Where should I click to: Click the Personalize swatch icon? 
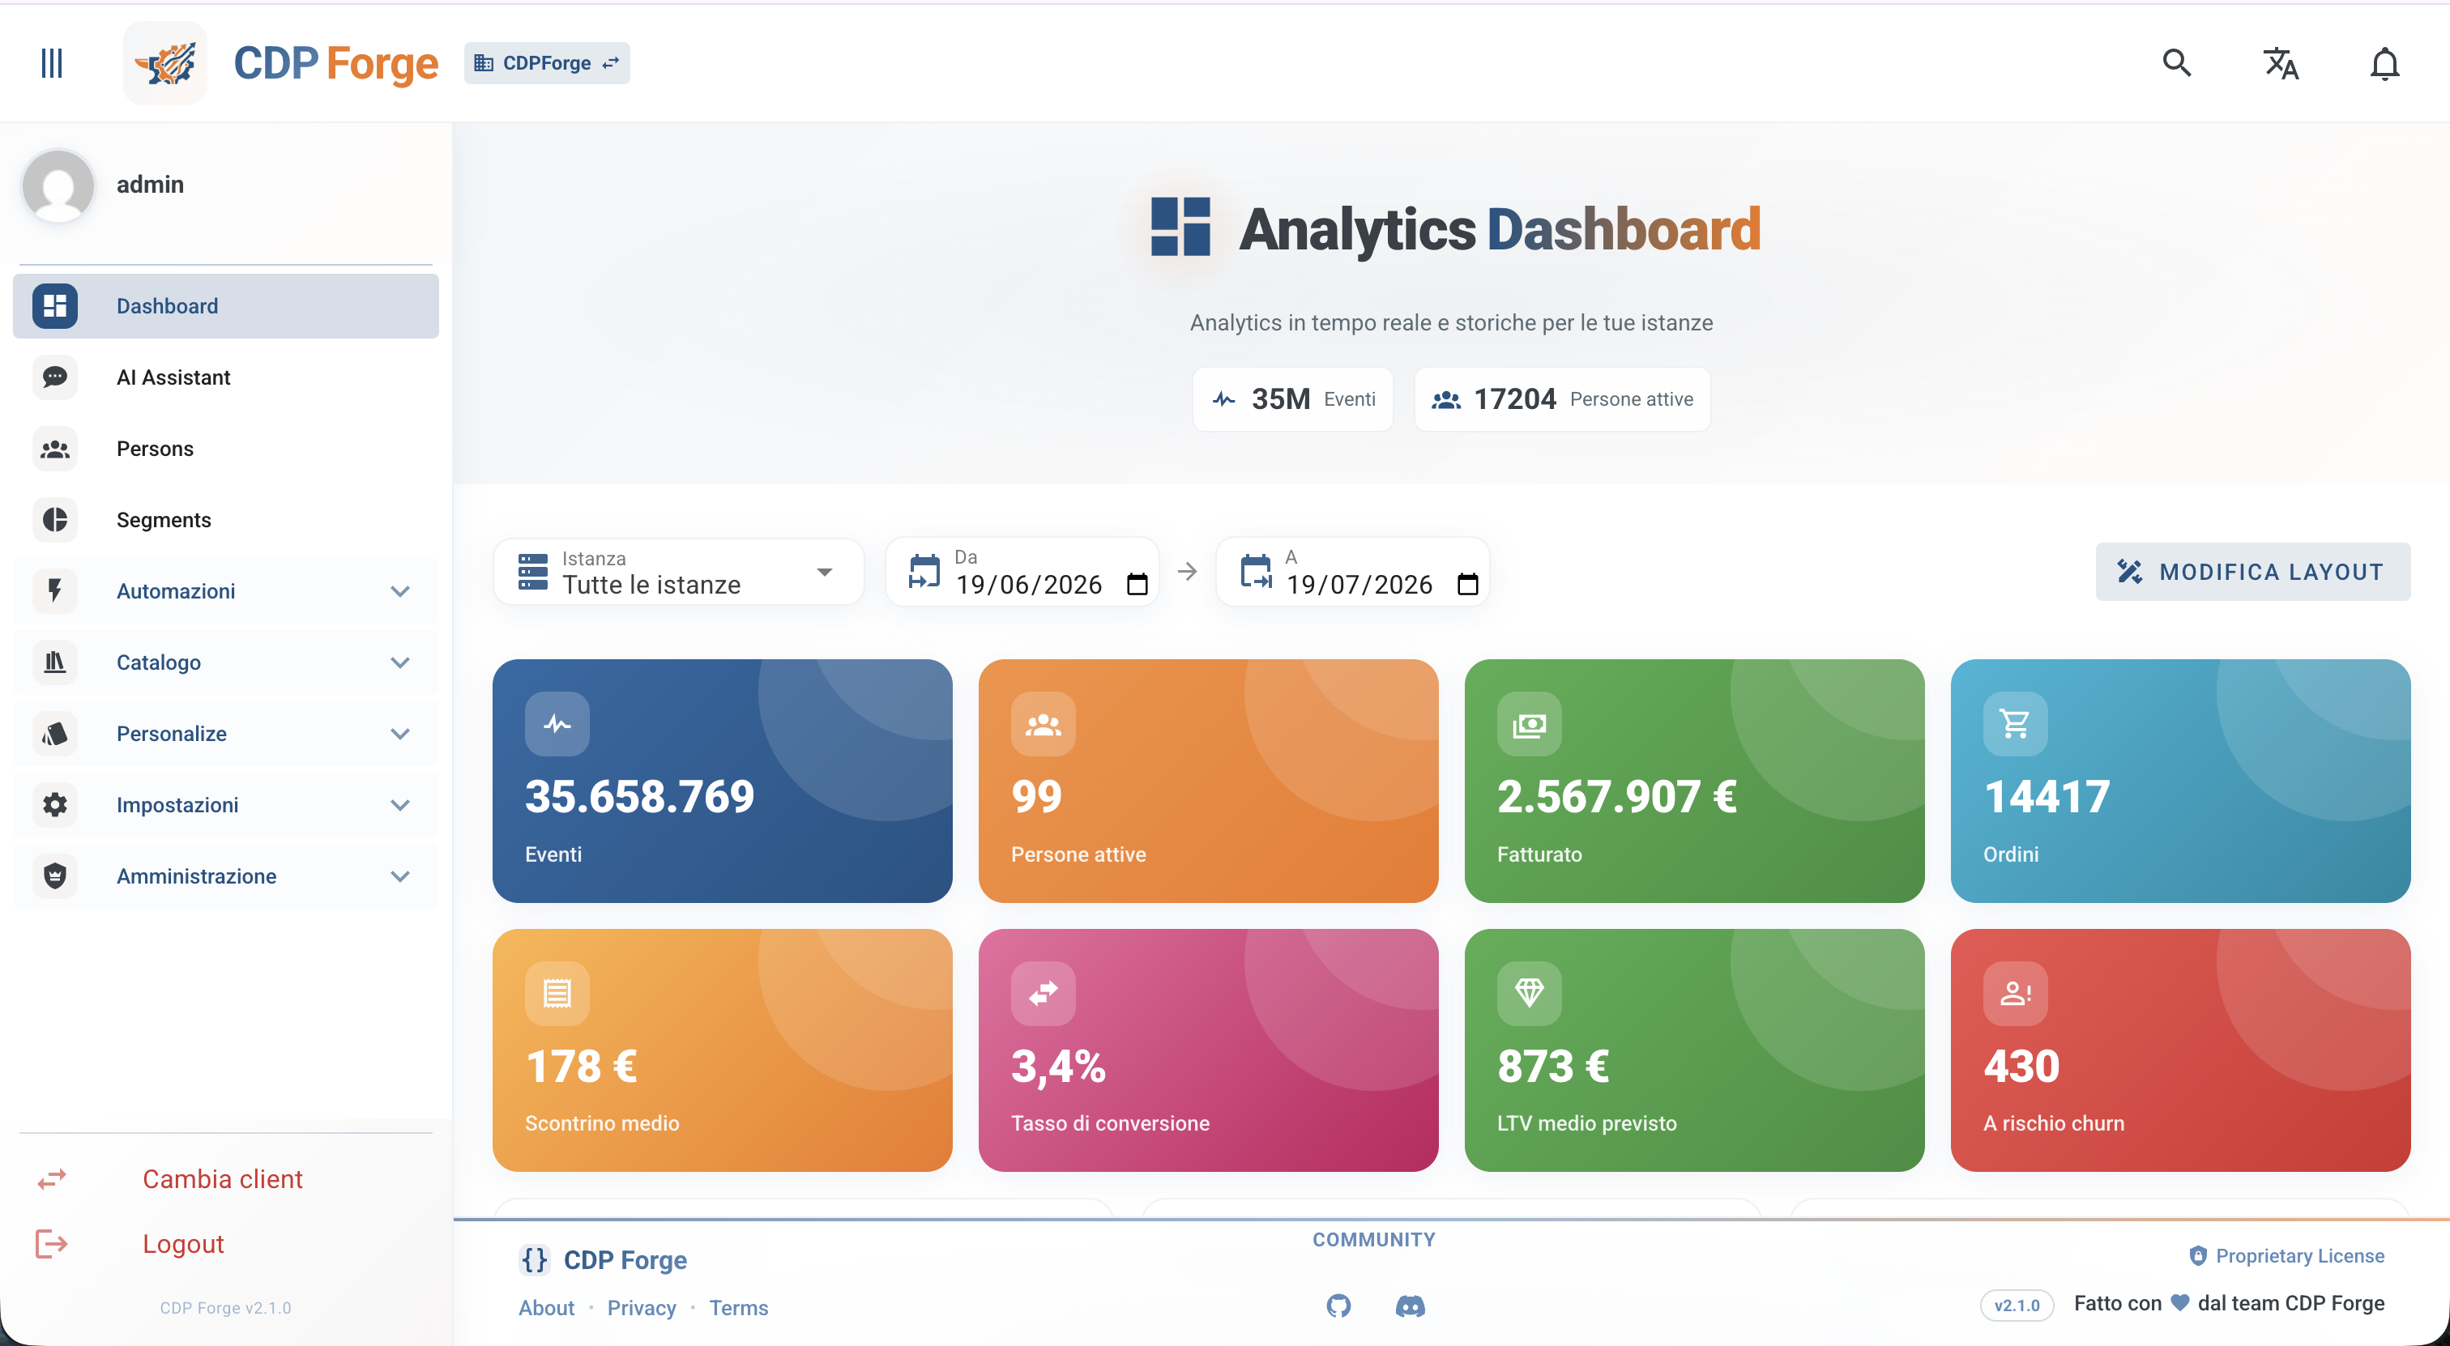(55, 734)
